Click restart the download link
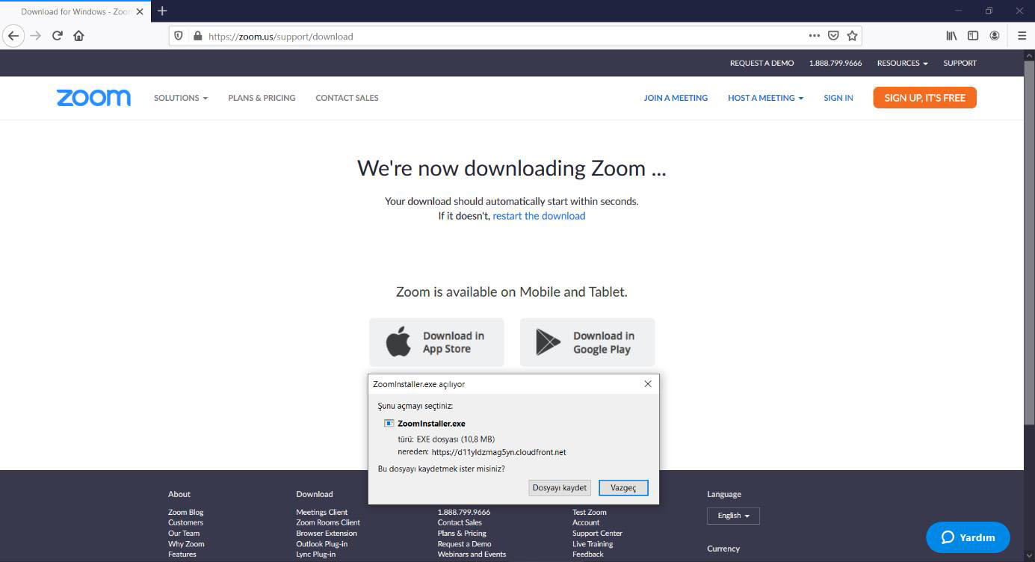 539,216
